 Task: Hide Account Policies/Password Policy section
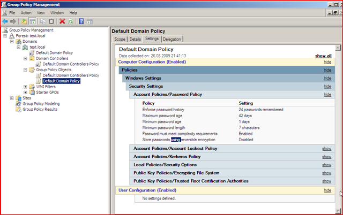[327, 95]
